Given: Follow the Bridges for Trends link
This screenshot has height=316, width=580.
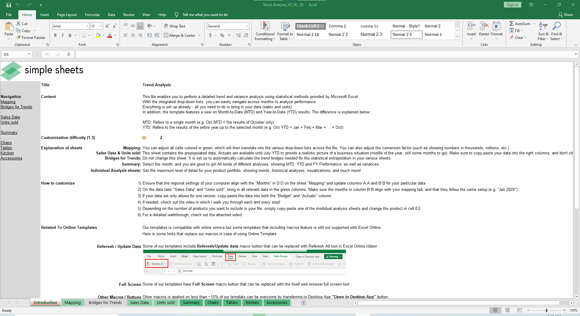Looking at the screenshot, I should pyautogui.click(x=16, y=107).
